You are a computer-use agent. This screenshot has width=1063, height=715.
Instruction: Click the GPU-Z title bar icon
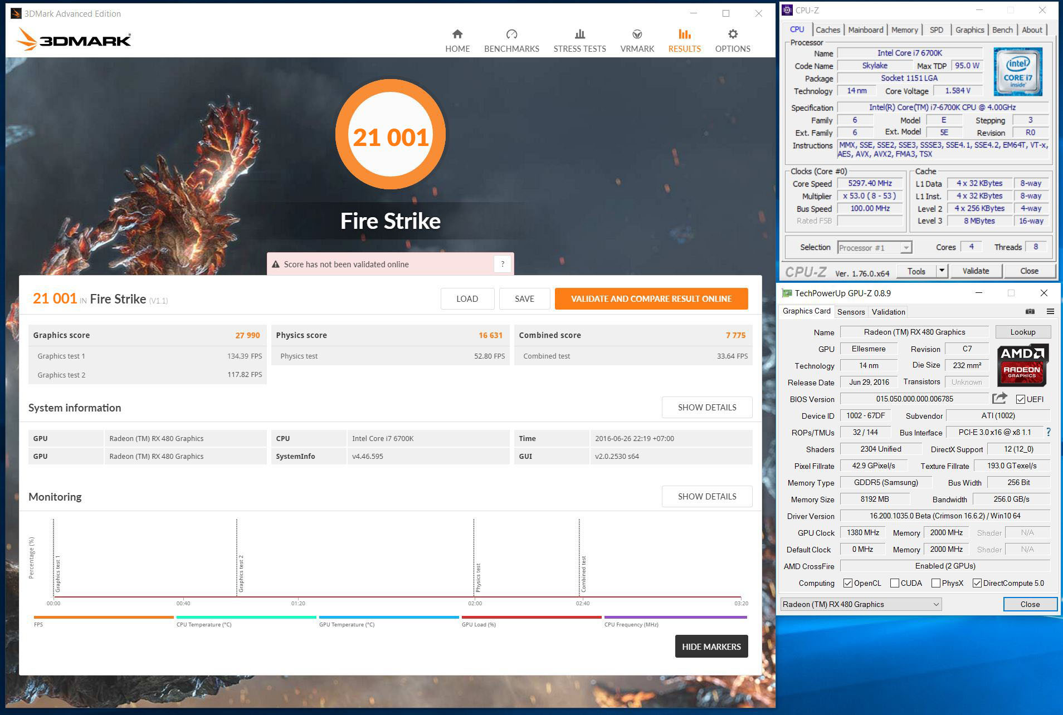click(x=787, y=293)
